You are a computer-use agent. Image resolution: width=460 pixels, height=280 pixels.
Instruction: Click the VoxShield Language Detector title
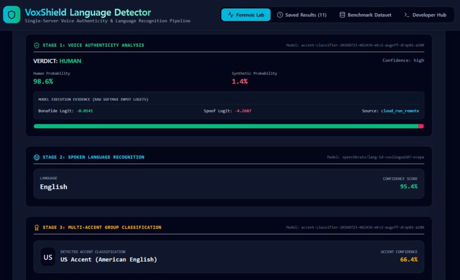88,13
